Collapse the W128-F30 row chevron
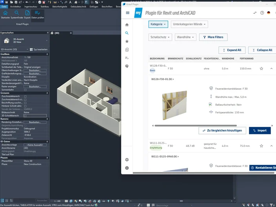 [x=271, y=69]
